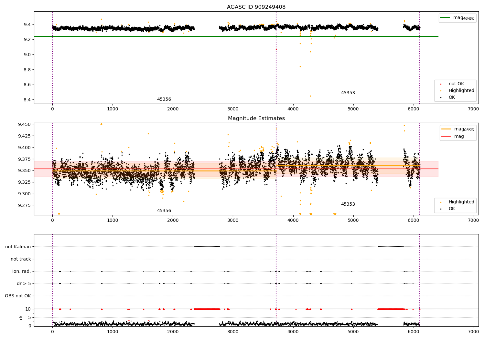Select the 'Ion. rad.' row label
The height and width of the screenshot is (339, 485).
(22, 272)
